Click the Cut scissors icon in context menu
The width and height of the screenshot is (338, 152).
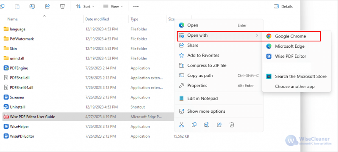182,125
